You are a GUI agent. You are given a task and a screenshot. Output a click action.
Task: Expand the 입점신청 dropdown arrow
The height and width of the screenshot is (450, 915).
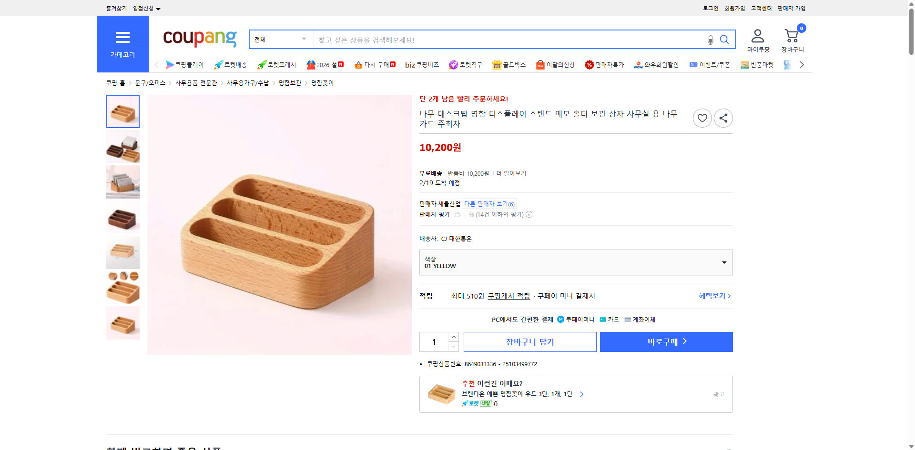[159, 8]
